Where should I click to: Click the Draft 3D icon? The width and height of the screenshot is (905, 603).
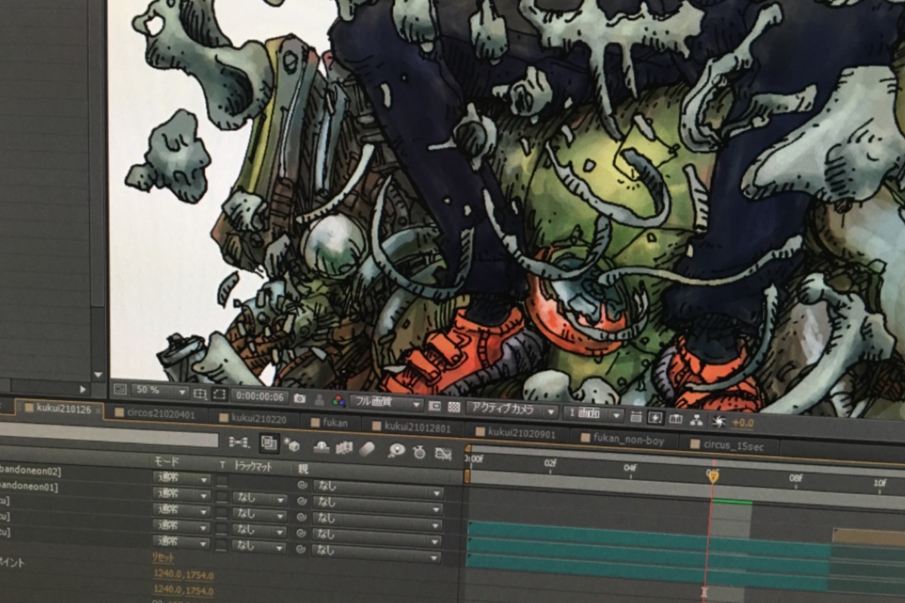point(292,445)
